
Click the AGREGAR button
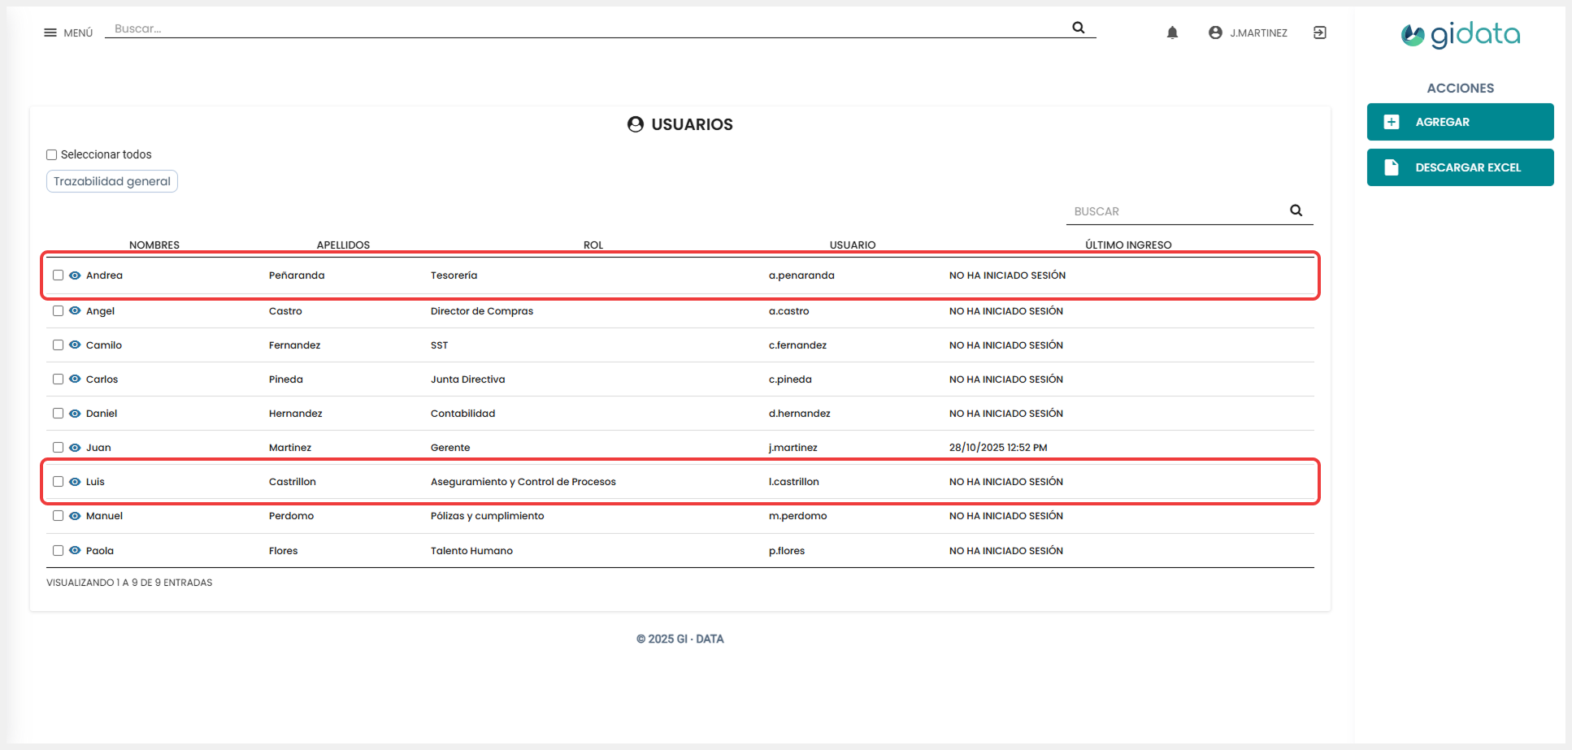(x=1460, y=121)
